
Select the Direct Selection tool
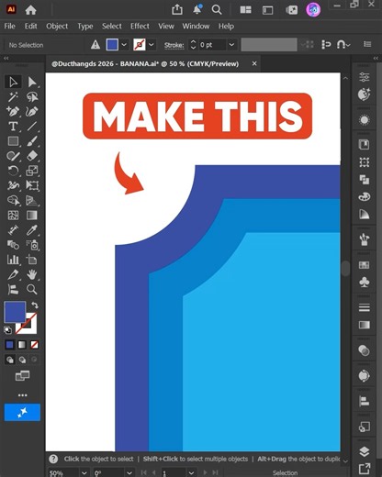32,82
